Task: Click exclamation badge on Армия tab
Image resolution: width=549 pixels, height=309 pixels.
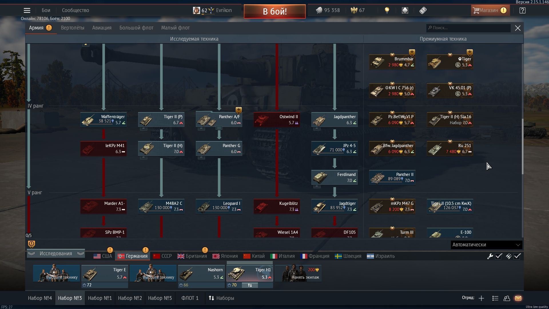Action: coord(49,28)
